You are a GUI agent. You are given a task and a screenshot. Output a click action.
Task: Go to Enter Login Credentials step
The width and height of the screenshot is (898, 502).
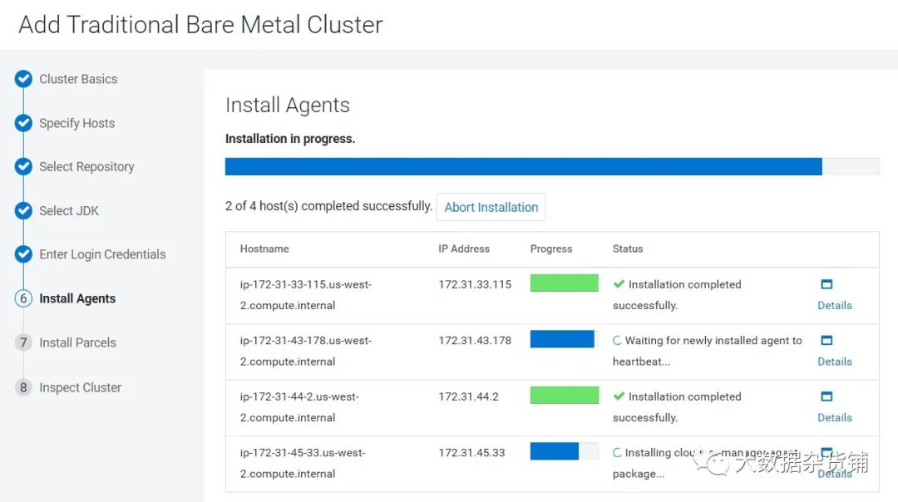[x=102, y=254]
